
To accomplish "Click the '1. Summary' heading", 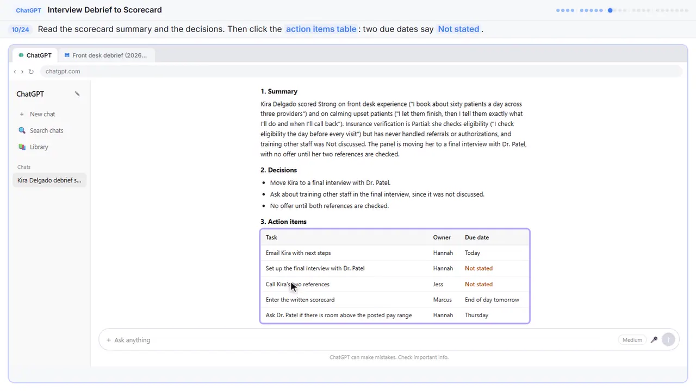I will click(279, 92).
